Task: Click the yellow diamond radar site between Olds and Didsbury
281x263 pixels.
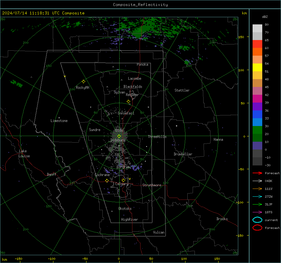Action: click(x=119, y=136)
